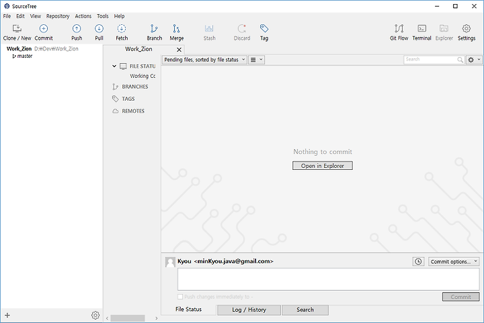Open the Merge tool
Screen dimensions: 484x323
(177, 32)
